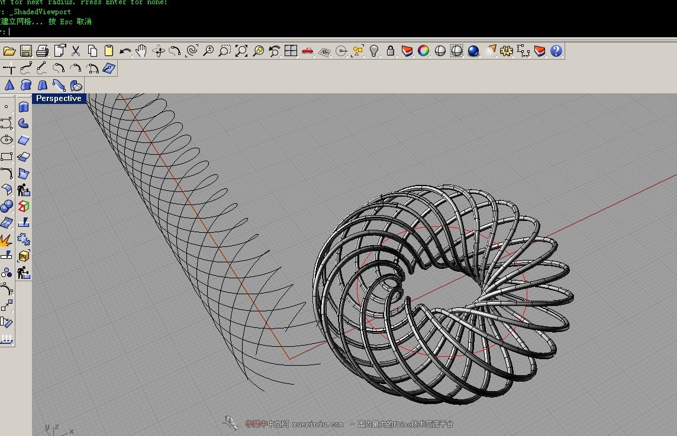Enable the wireframe mesh sphere display

(457, 51)
